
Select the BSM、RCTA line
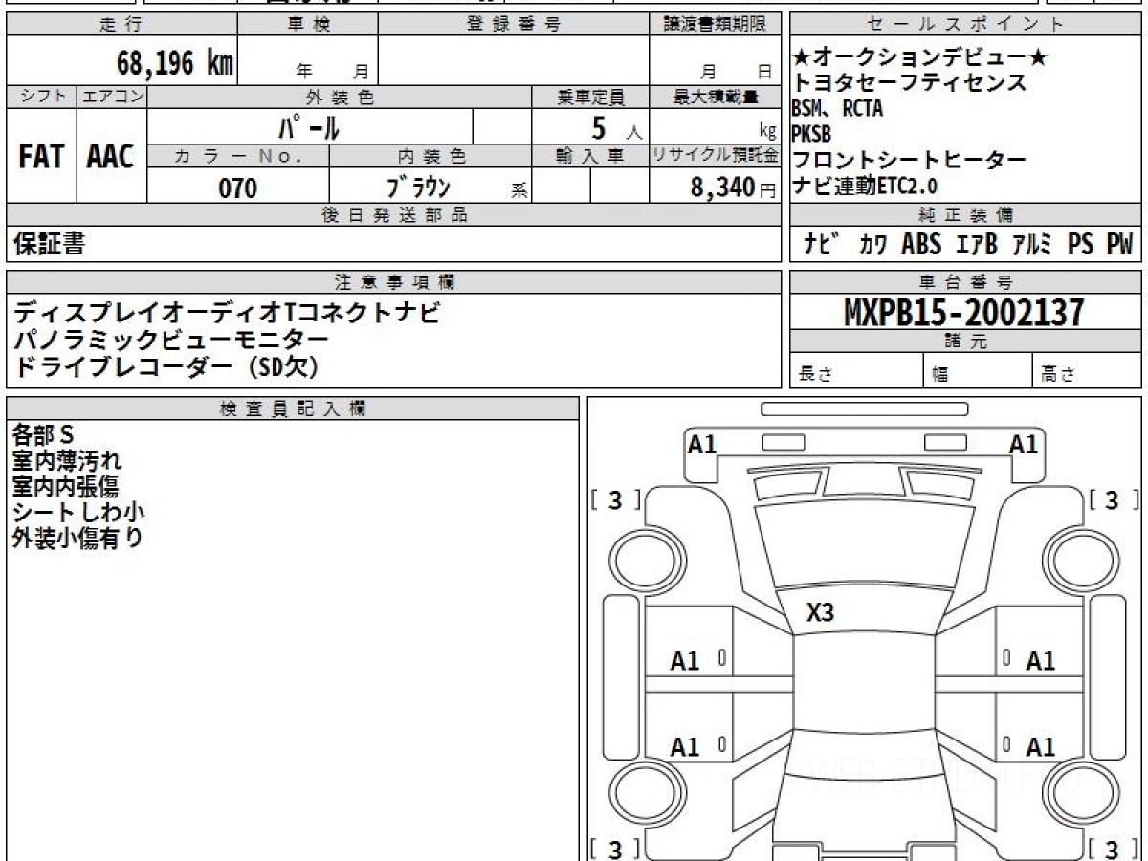tap(838, 109)
